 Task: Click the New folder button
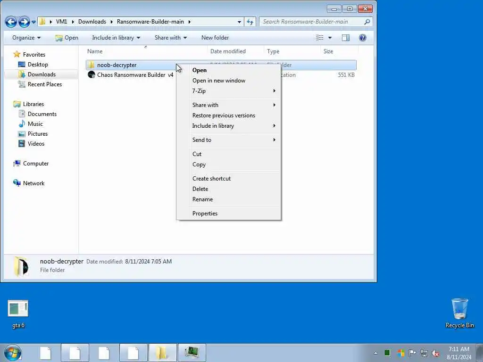tap(215, 38)
